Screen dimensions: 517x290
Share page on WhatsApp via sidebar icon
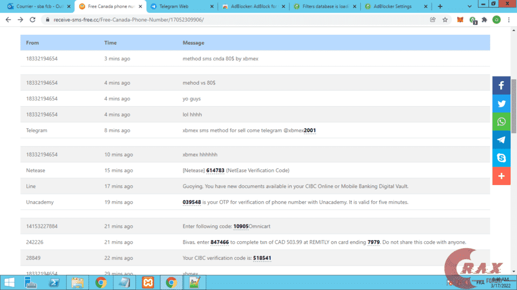[x=501, y=122]
